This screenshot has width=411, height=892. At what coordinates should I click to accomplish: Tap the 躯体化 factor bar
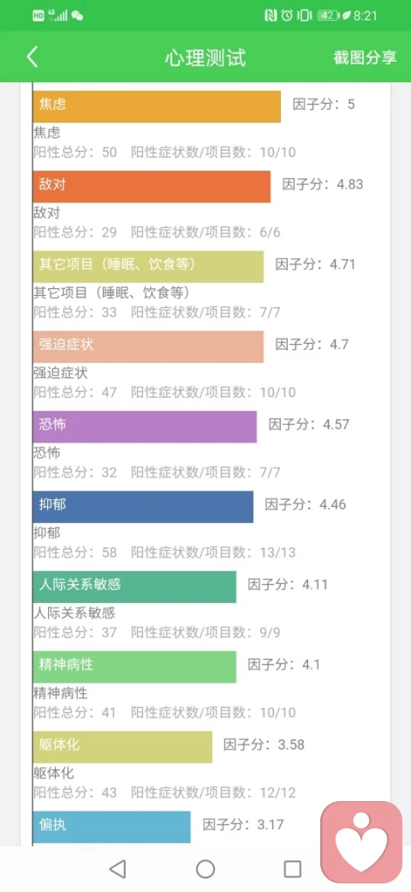pyautogui.click(x=122, y=748)
